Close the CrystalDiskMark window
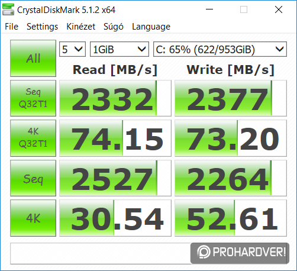 pyautogui.click(x=279, y=9)
